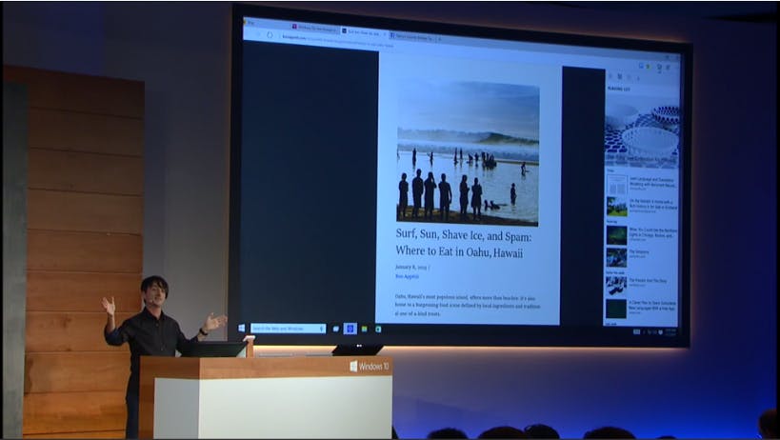This screenshot has height=440, width=780.
Task: Click the highlighted blue browser icon on the taskbar
Action: [x=350, y=329]
